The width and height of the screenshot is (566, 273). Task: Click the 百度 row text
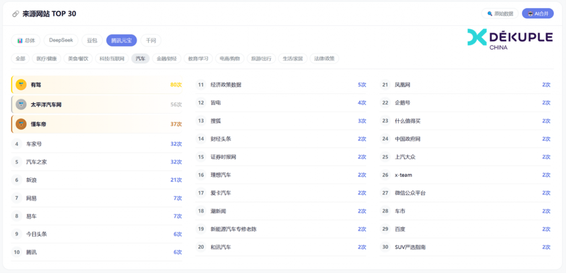400,229
